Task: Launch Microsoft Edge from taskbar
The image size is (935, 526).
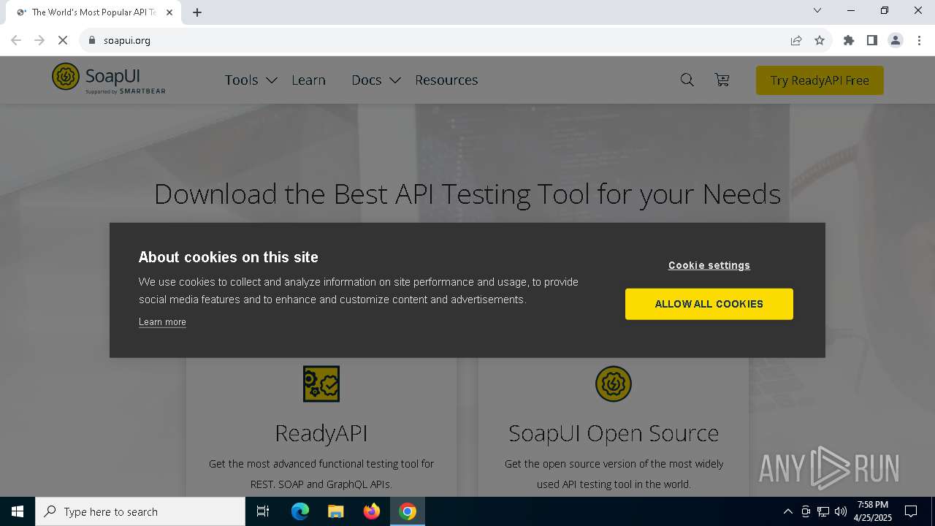Action: [300, 511]
